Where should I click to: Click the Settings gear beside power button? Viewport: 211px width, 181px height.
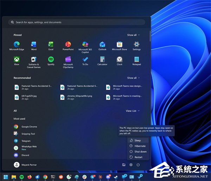point(131,165)
